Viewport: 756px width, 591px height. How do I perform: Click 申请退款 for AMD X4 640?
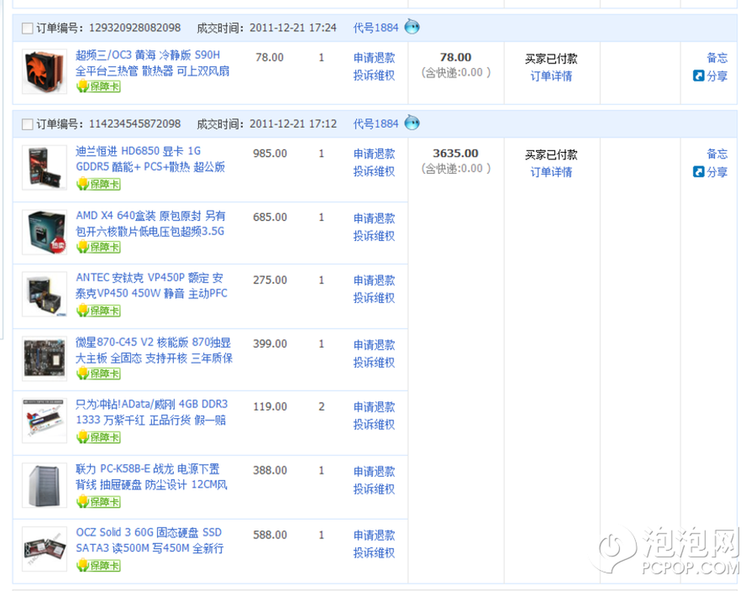coord(374,218)
